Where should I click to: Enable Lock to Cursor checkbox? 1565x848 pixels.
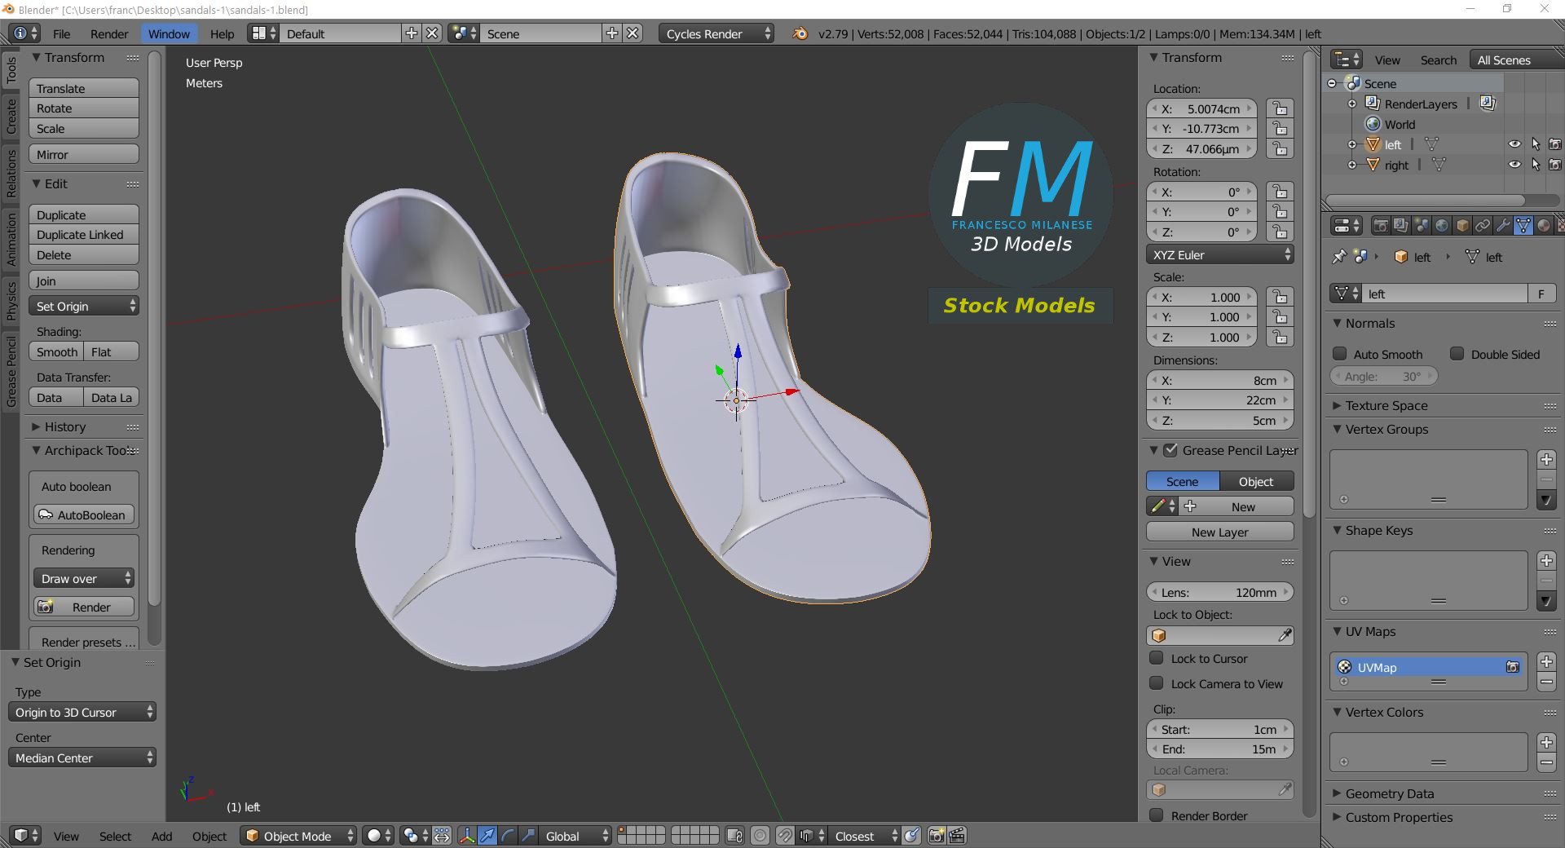point(1156,658)
